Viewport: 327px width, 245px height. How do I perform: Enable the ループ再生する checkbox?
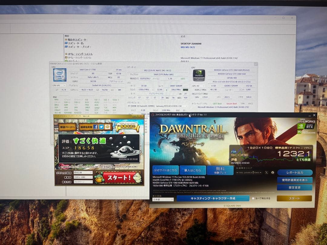pos(253,198)
